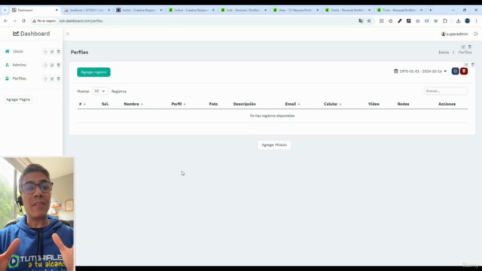This screenshot has height=271, width=482.
Task: Click the Agregar registro button
Action: click(x=93, y=72)
